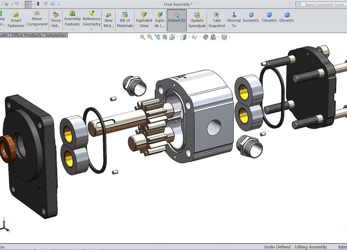Click the Rebuild traffic light icon
The width and height of the screenshot is (347, 250).
coord(38,4)
